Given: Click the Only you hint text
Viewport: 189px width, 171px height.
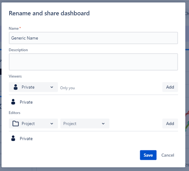Looking at the screenshot, I should click(x=67, y=88).
